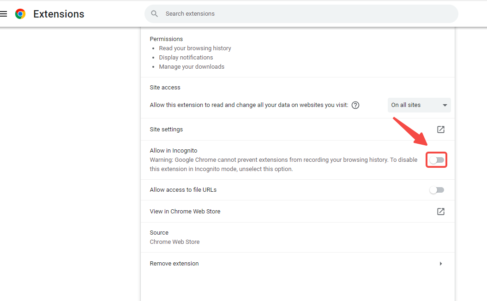487x301 pixels.
Task: Click the Chrome logo beside Extensions
Action: click(20, 14)
